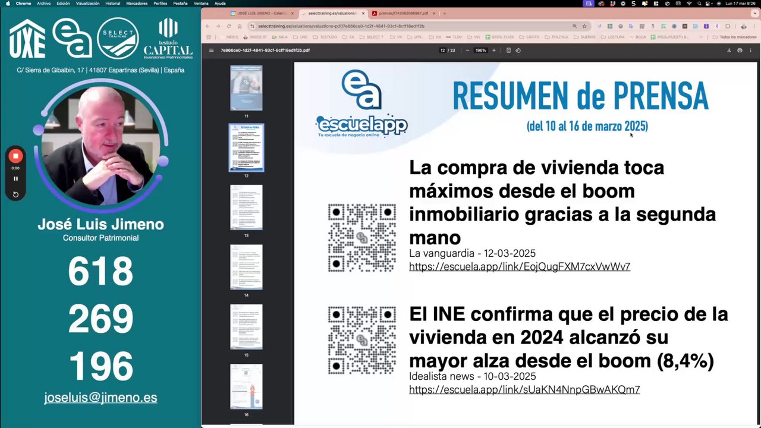The image size is (761, 428).
Task: Click the menu bar date and time
Action: click(740, 4)
